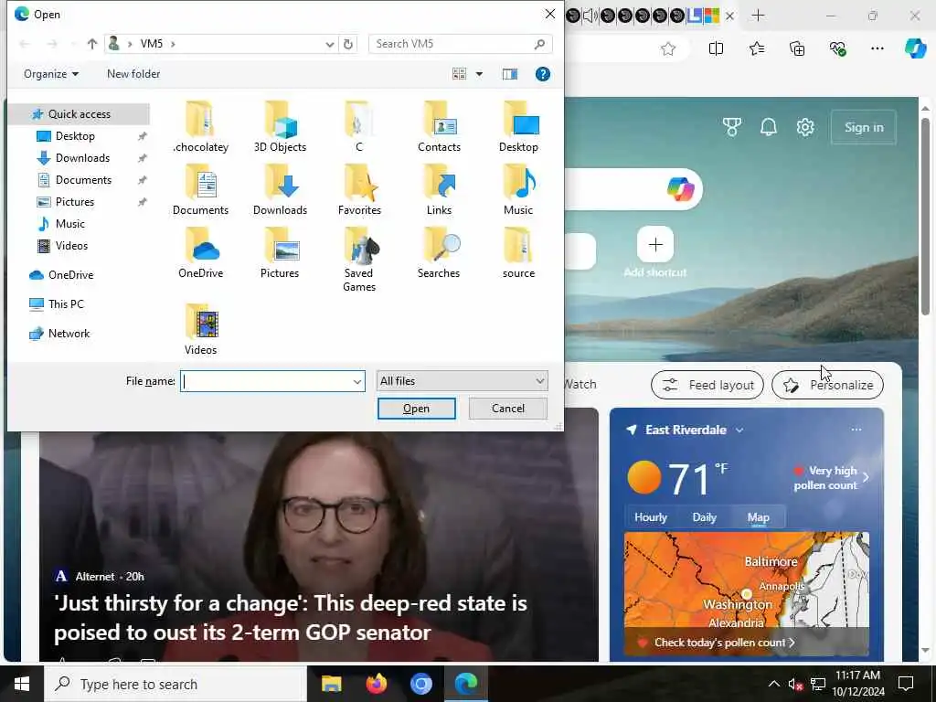936x702 pixels.
Task: Cancel the Open dialog
Action: pyautogui.click(x=508, y=409)
